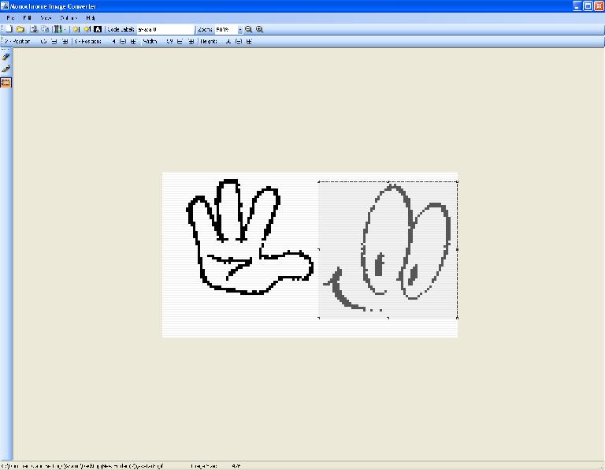The height and width of the screenshot is (470, 605).
Task: Click the Open folder icon
Action: pos(20,29)
